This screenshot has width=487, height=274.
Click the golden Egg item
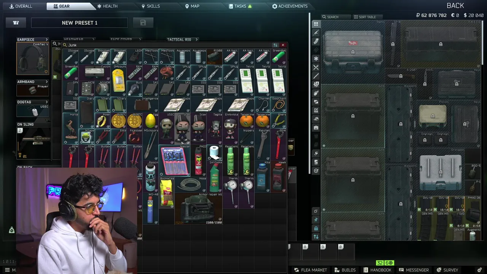click(150, 121)
